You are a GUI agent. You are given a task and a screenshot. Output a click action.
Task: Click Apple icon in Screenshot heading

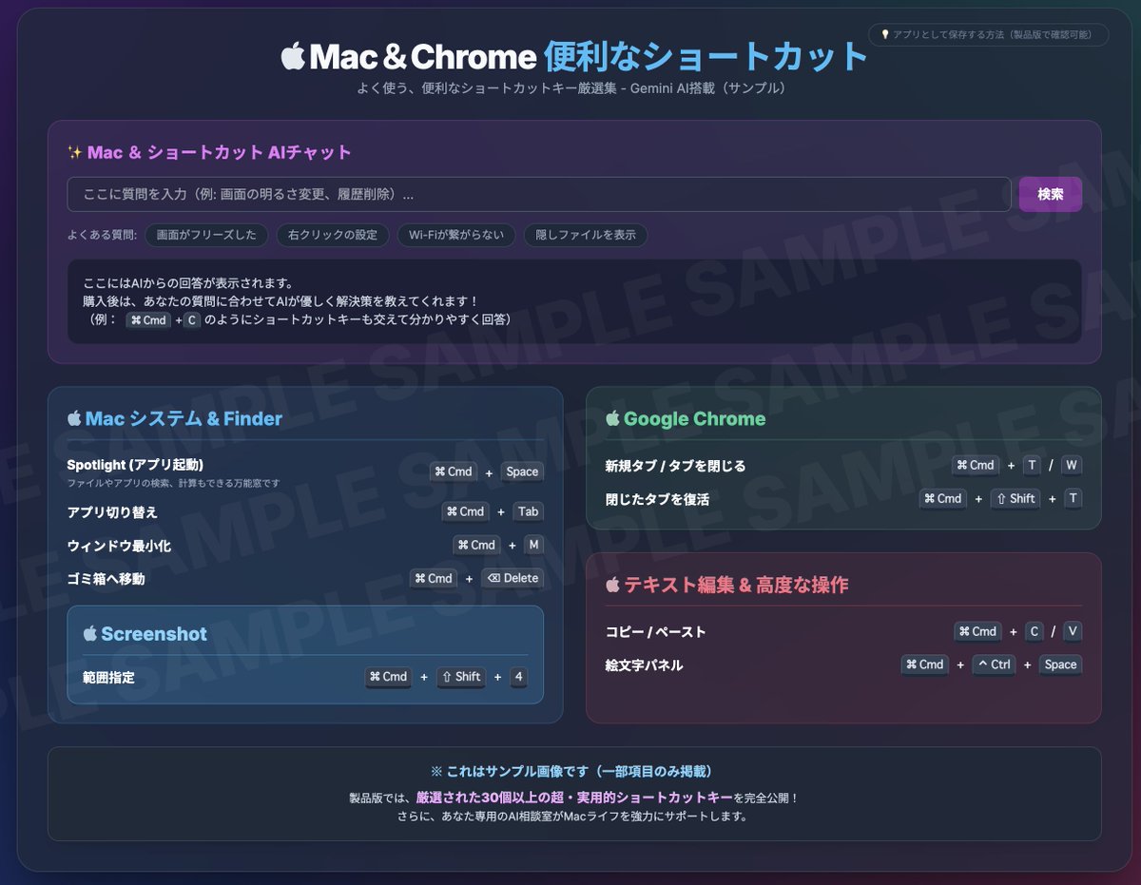pos(90,633)
